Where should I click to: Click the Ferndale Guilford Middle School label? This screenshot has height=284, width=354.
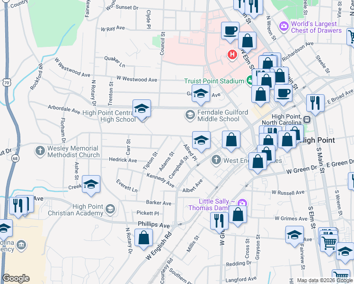222,115
